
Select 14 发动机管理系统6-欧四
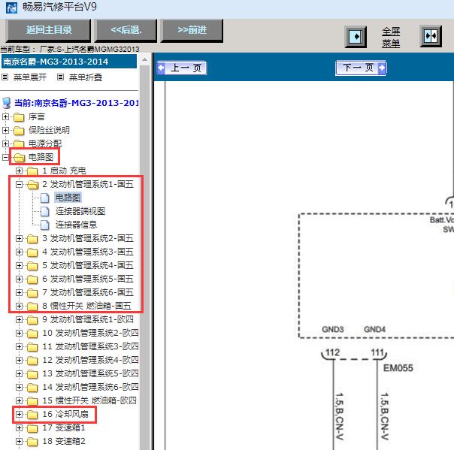point(90,387)
